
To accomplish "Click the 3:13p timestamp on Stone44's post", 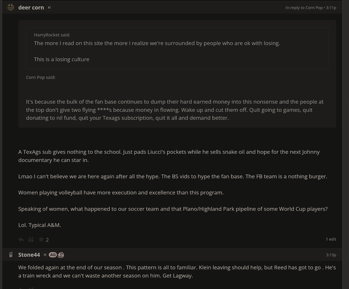I will (331, 255).
